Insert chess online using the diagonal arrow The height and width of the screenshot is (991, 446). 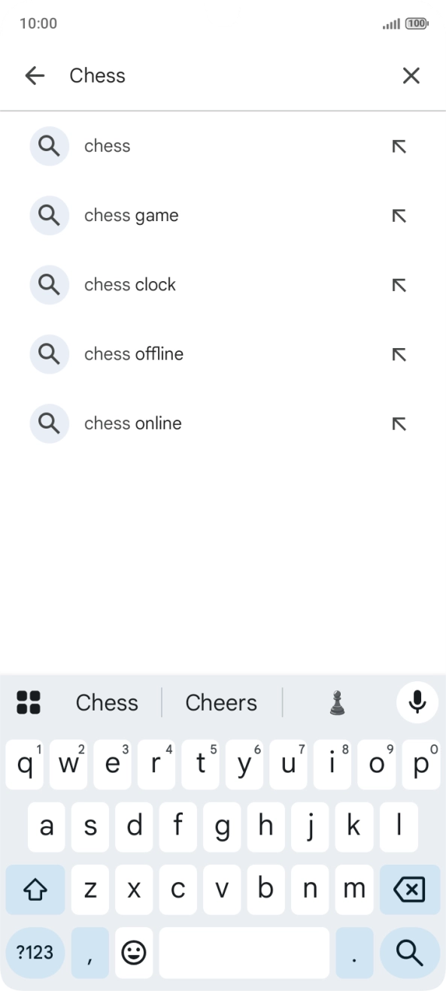399,423
